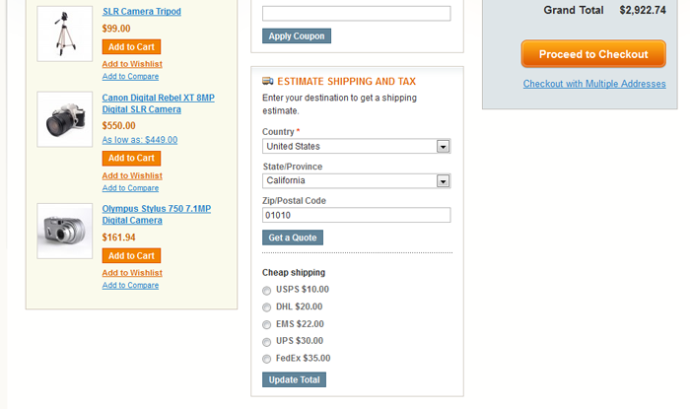Click the $550.00 Canon camera price
This screenshot has height=409, width=690.
click(119, 126)
